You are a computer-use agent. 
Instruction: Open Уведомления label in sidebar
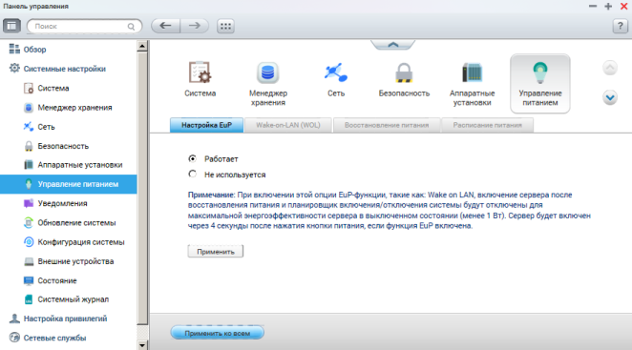pyautogui.click(x=62, y=203)
